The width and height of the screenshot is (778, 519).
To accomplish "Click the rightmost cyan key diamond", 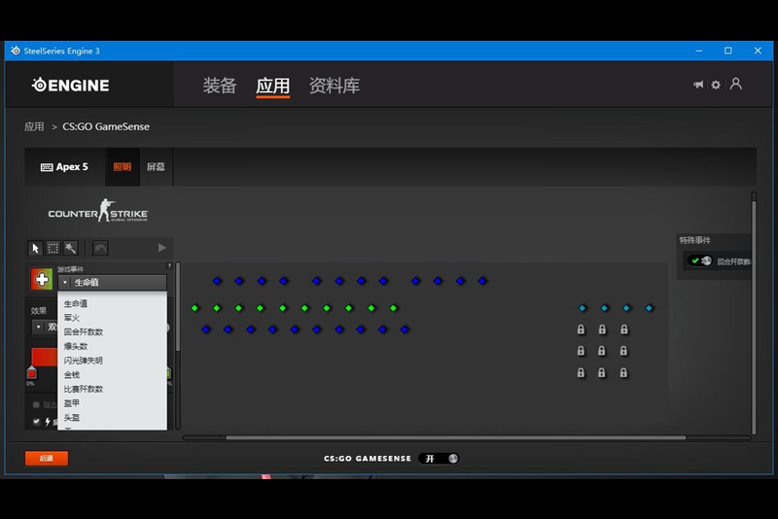I will [x=649, y=308].
